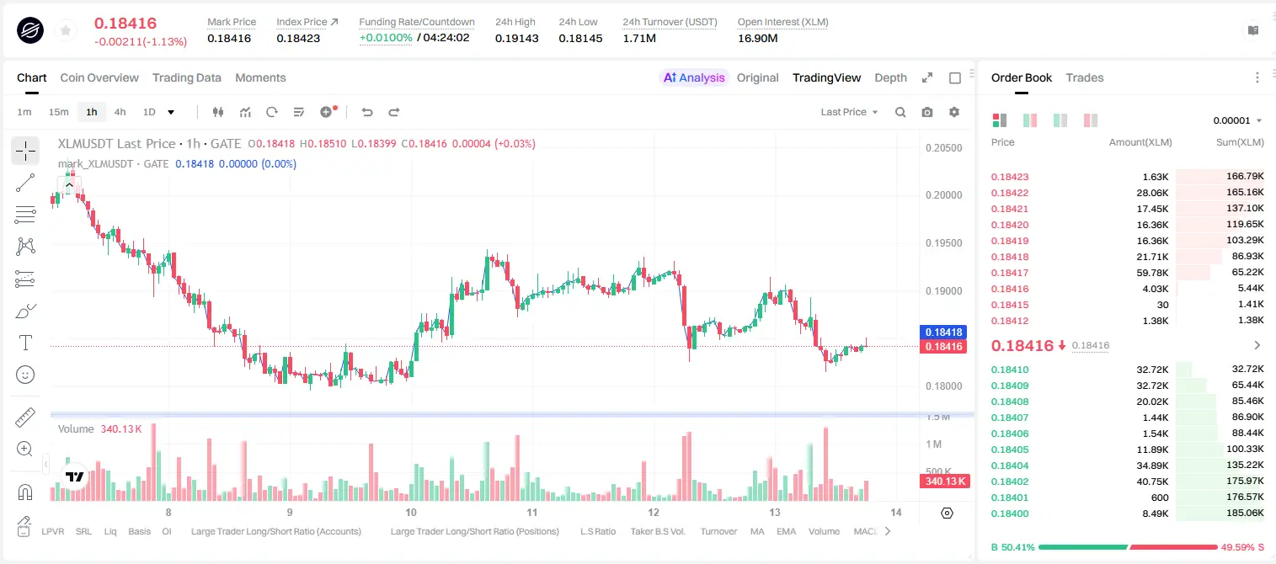Toggle the AI Analysis chart mode
The width and height of the screenshot is (1276, 564).
click(x=694, y=77)
